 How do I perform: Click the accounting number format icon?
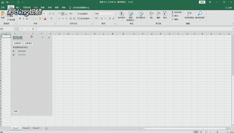coord(96,19)
